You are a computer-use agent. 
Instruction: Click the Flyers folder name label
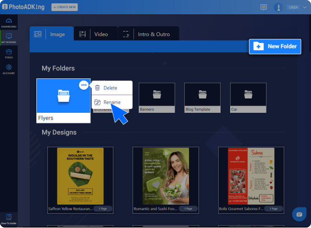(45, 118)
